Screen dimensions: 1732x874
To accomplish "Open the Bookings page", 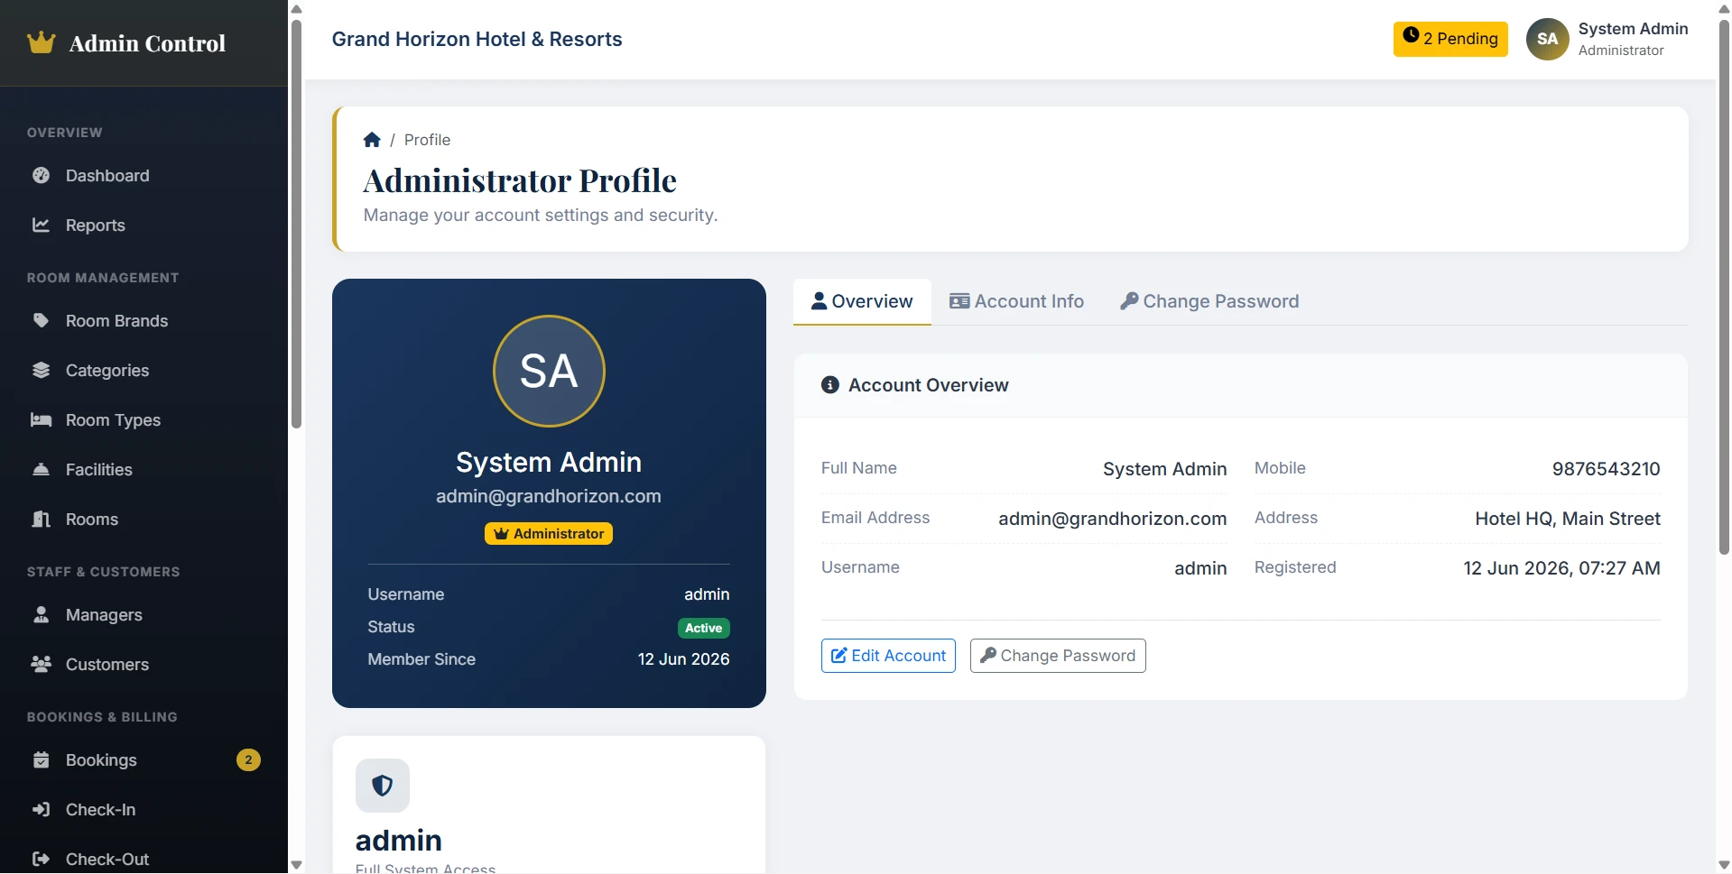I will tap(144, 759).
